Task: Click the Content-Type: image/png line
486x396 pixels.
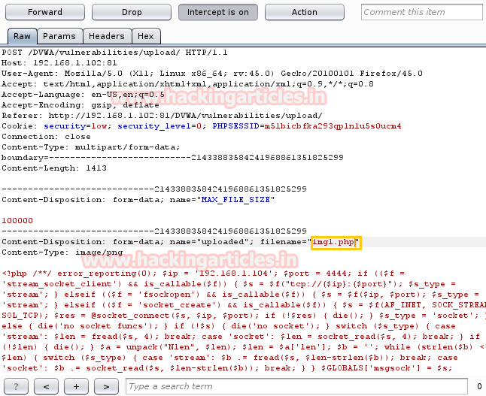Action: (62, 252)
